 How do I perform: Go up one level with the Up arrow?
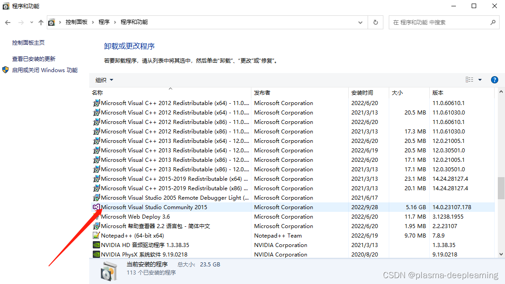(x=41, y=22)
